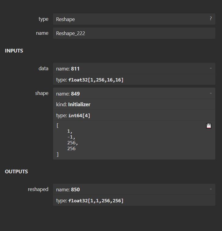Image resolution: width=222 pixels, height=231 pixels.
Task: Collapse the reshaped output 850 details
Action: tap(210, 189)
